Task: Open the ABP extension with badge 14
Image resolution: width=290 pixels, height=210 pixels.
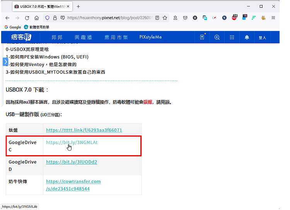Action: tap(234, 17)
